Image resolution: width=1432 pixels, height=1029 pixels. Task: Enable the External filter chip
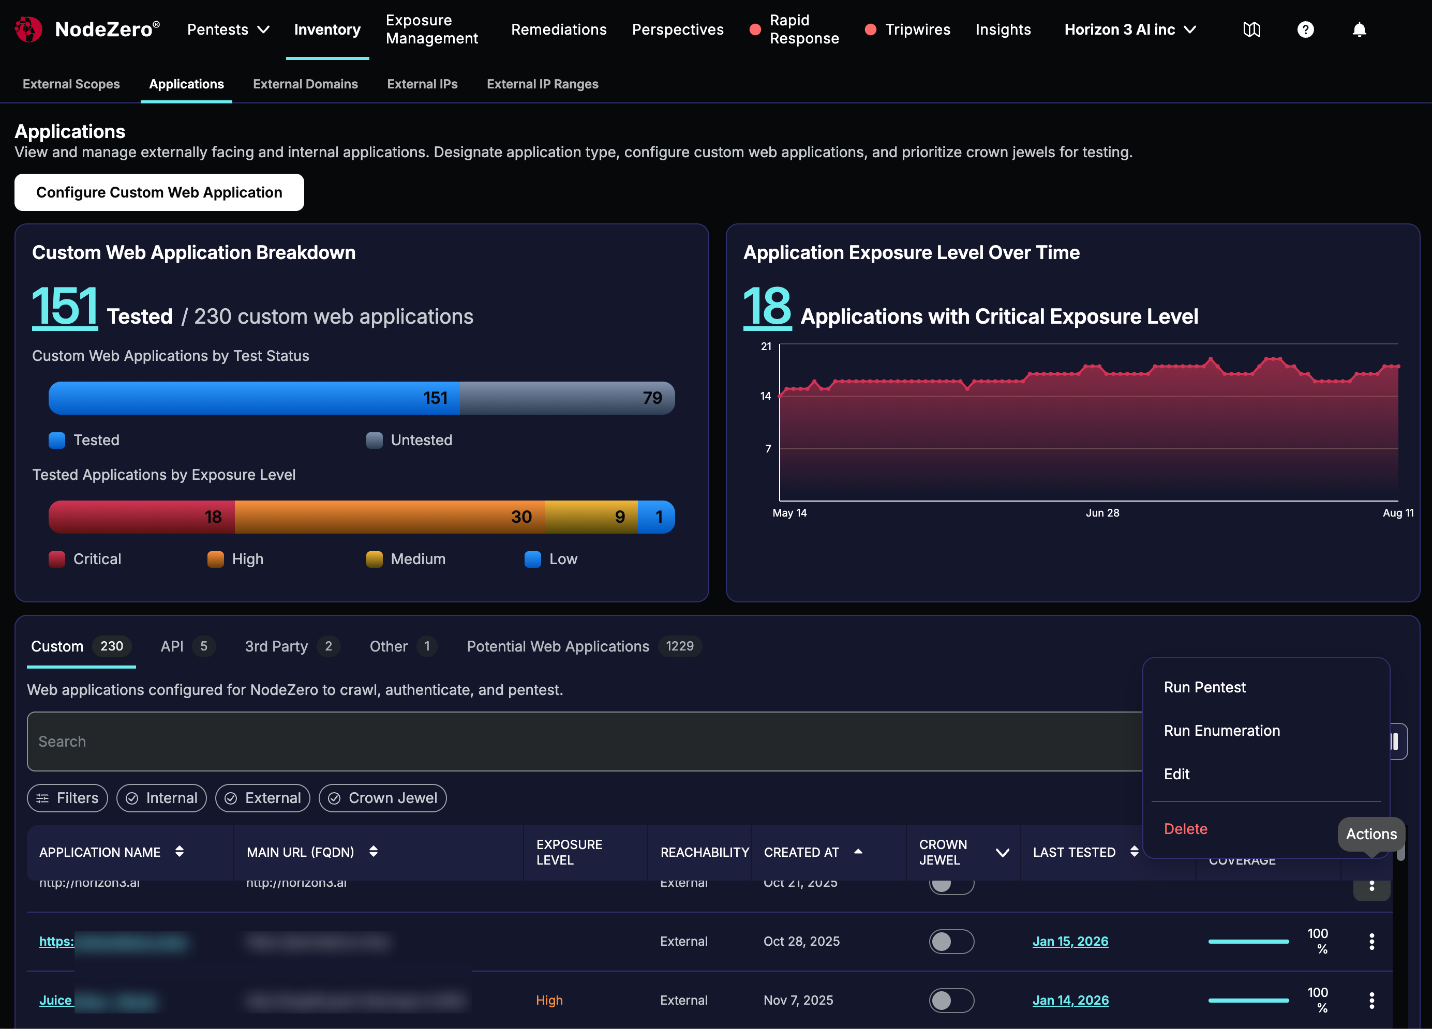click(x=263, y=798)
